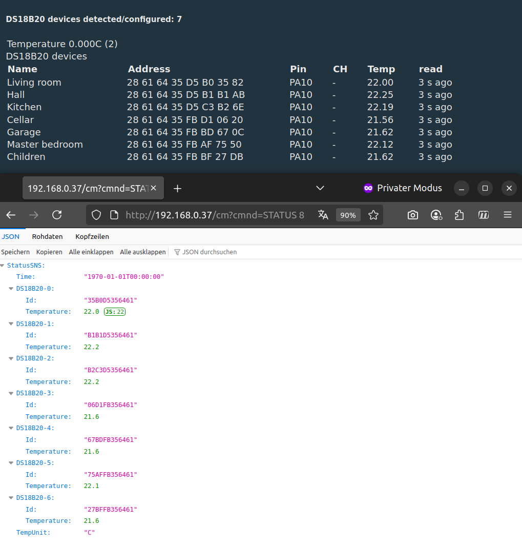Collapse the DS18B20-1 node
The height and width of the screenshot is (546, 522).
(11, 323)
